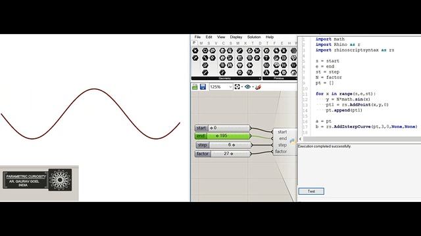Click the code line "s = start"

pyautogui.click(x=328, y=61)
